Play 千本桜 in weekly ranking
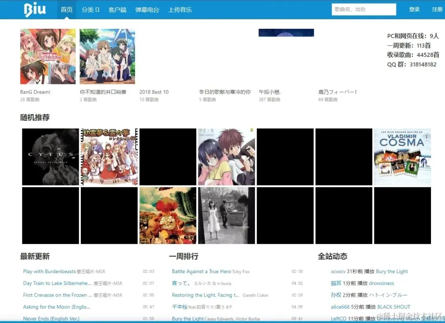The height and width of the screenshot is (323, 445). coord(180,307)
